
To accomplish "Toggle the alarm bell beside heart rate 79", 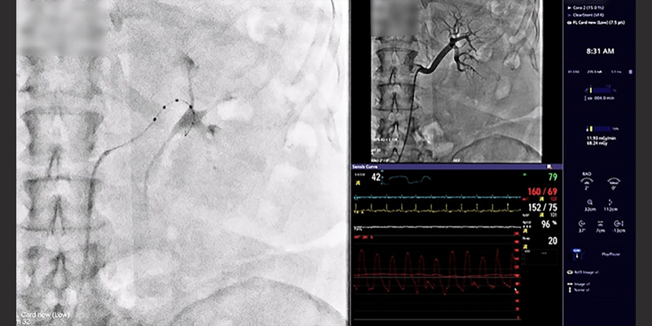I will tap(523, 175).
